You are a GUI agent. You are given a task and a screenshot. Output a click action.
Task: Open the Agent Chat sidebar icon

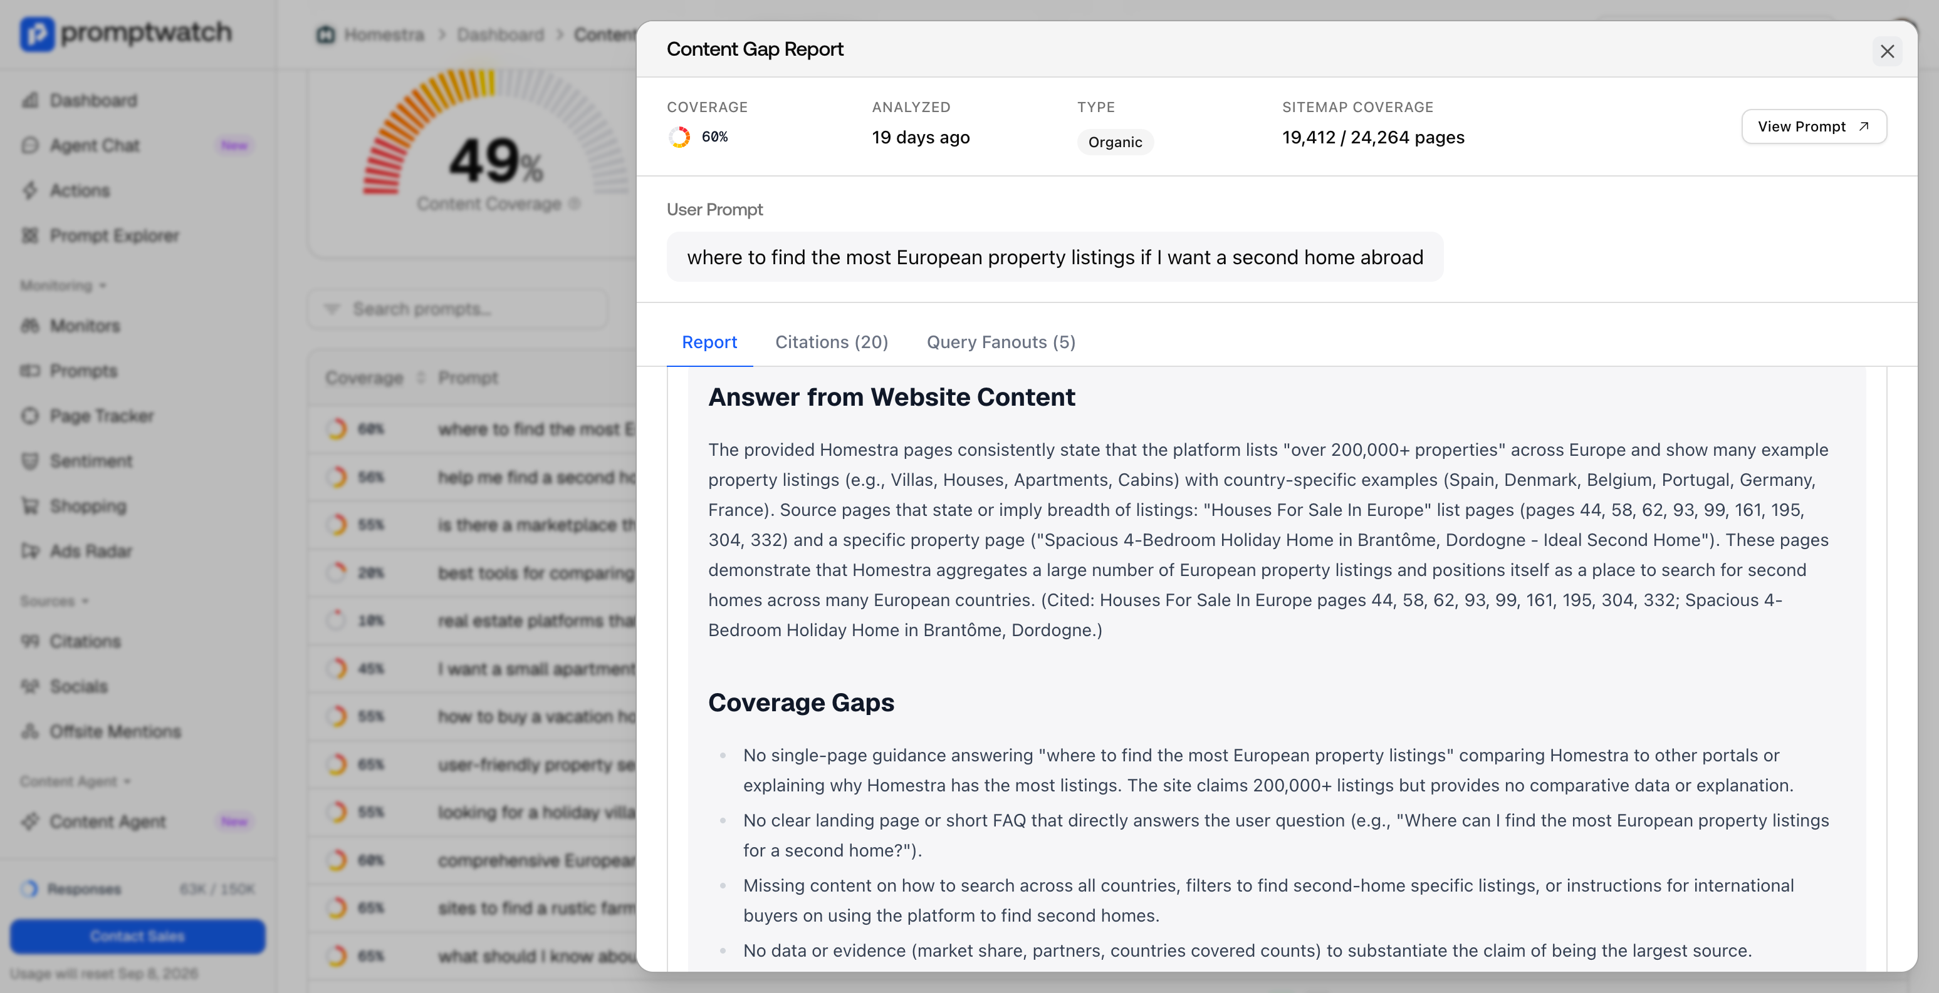30,145
